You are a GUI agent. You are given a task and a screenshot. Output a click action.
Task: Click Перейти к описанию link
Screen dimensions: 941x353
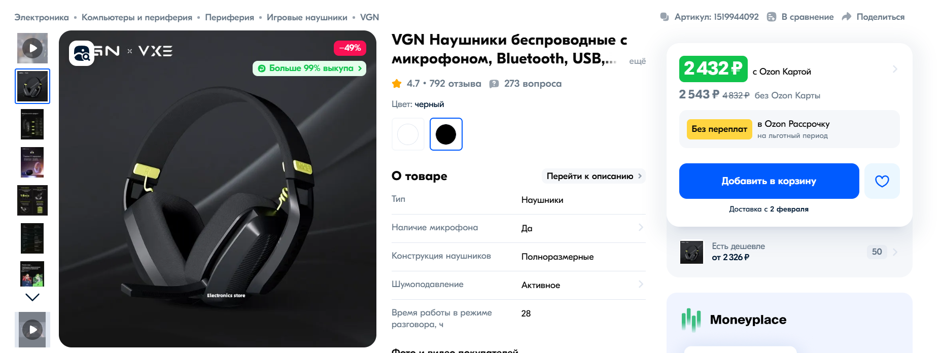(x=594, y=176)
